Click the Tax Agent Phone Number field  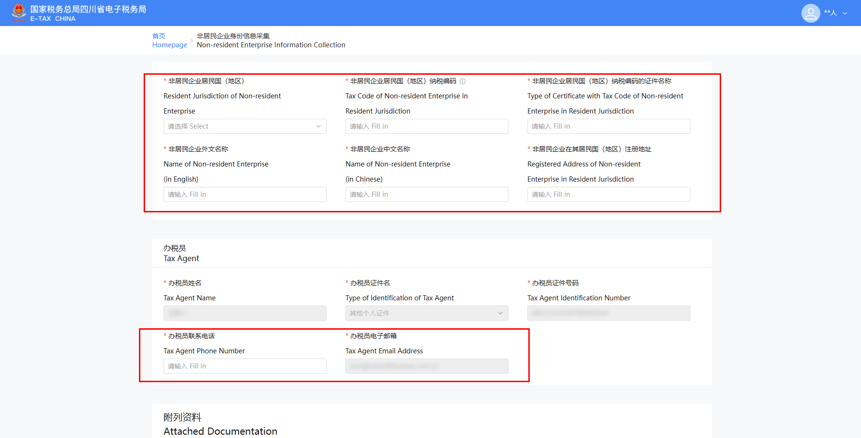click(x=244, y=366)
